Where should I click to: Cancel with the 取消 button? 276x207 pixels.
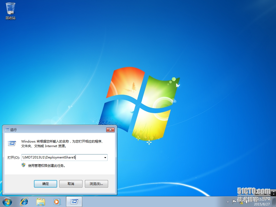[71, 184]
